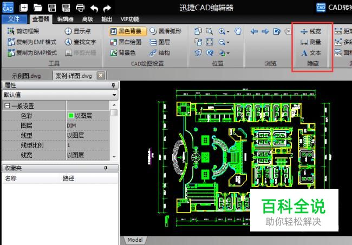352x245 pixels.
Task: Click the New file icon in title bar
Action: (x=24, y=8)
